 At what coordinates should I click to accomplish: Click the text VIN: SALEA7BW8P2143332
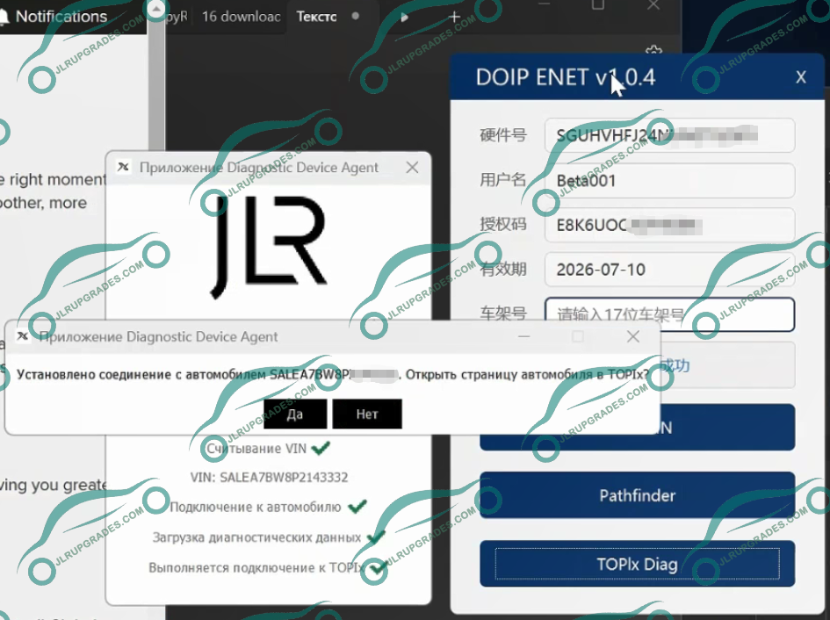pos(269,477)
